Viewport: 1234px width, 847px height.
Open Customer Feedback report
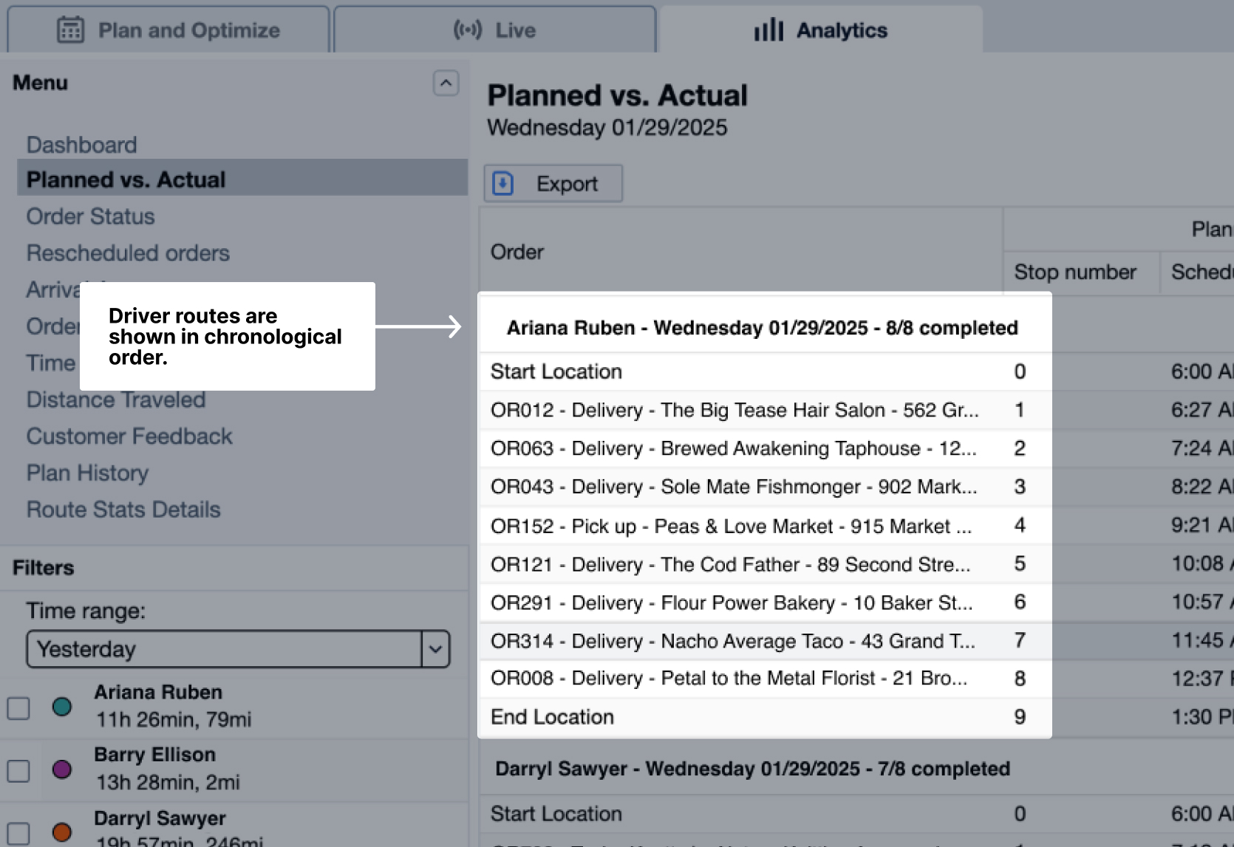129,436
